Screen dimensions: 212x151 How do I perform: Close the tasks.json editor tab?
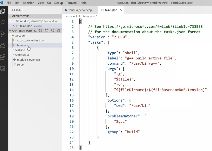[x=121, y=10]
